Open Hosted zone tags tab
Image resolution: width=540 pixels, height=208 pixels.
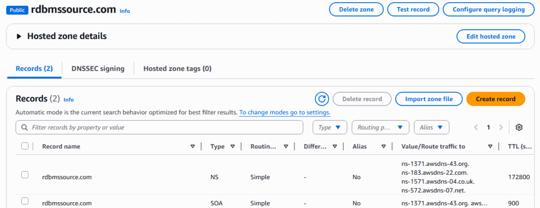click(x=177, y=68)
